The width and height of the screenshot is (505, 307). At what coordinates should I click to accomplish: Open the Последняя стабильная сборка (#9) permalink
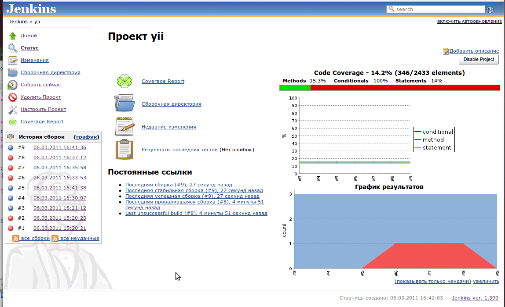coord(194,190)
